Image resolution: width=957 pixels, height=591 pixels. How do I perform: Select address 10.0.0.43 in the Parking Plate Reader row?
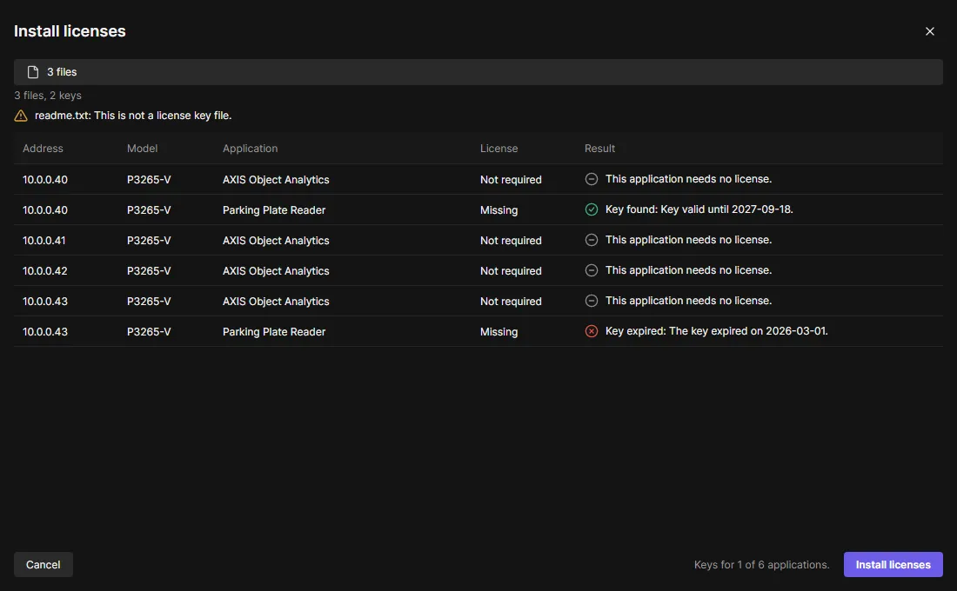(45, 332)
